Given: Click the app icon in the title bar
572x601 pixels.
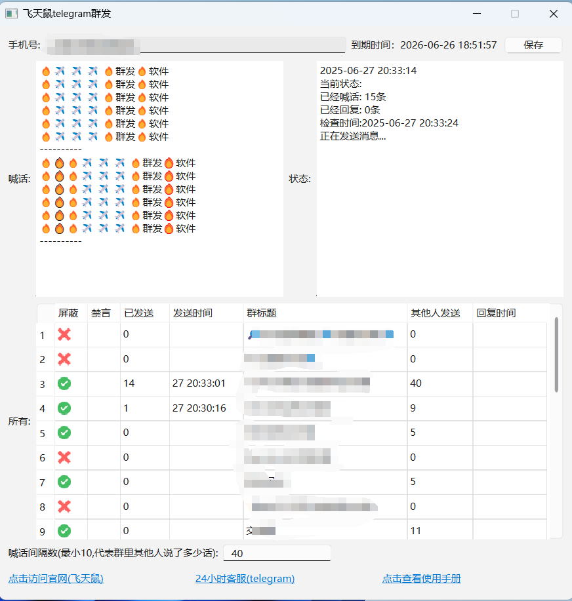Looking at the screenshot, I should 12,14.
